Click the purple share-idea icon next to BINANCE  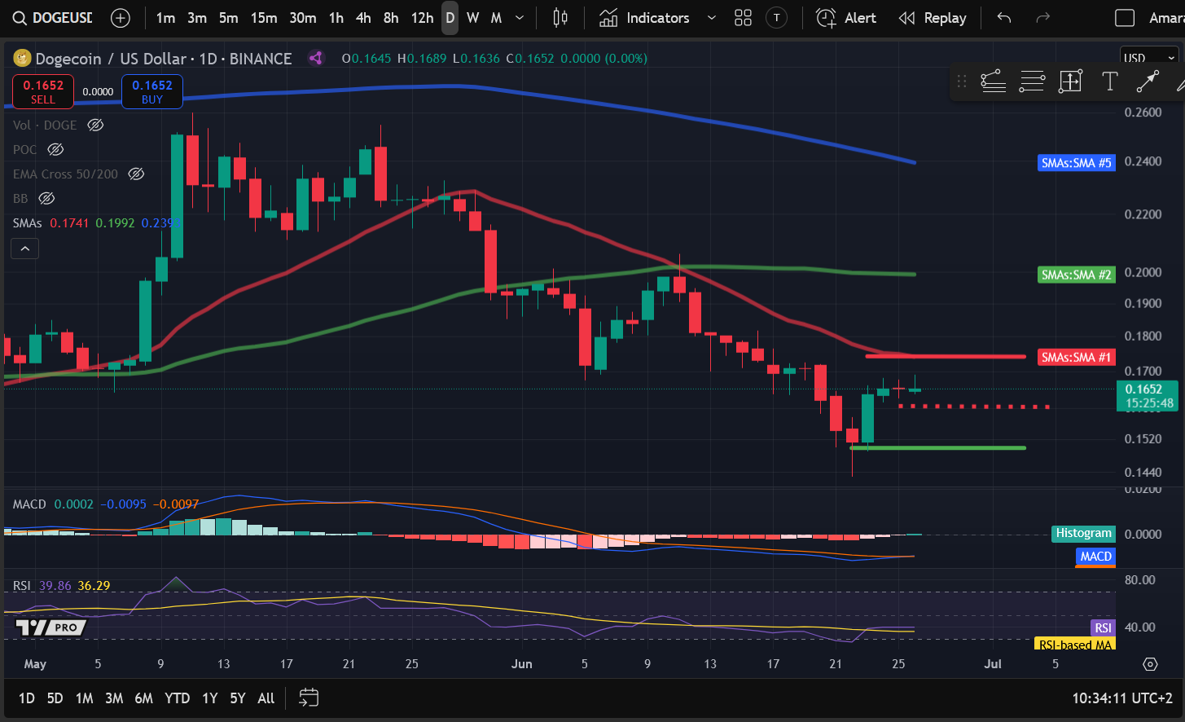316,58
